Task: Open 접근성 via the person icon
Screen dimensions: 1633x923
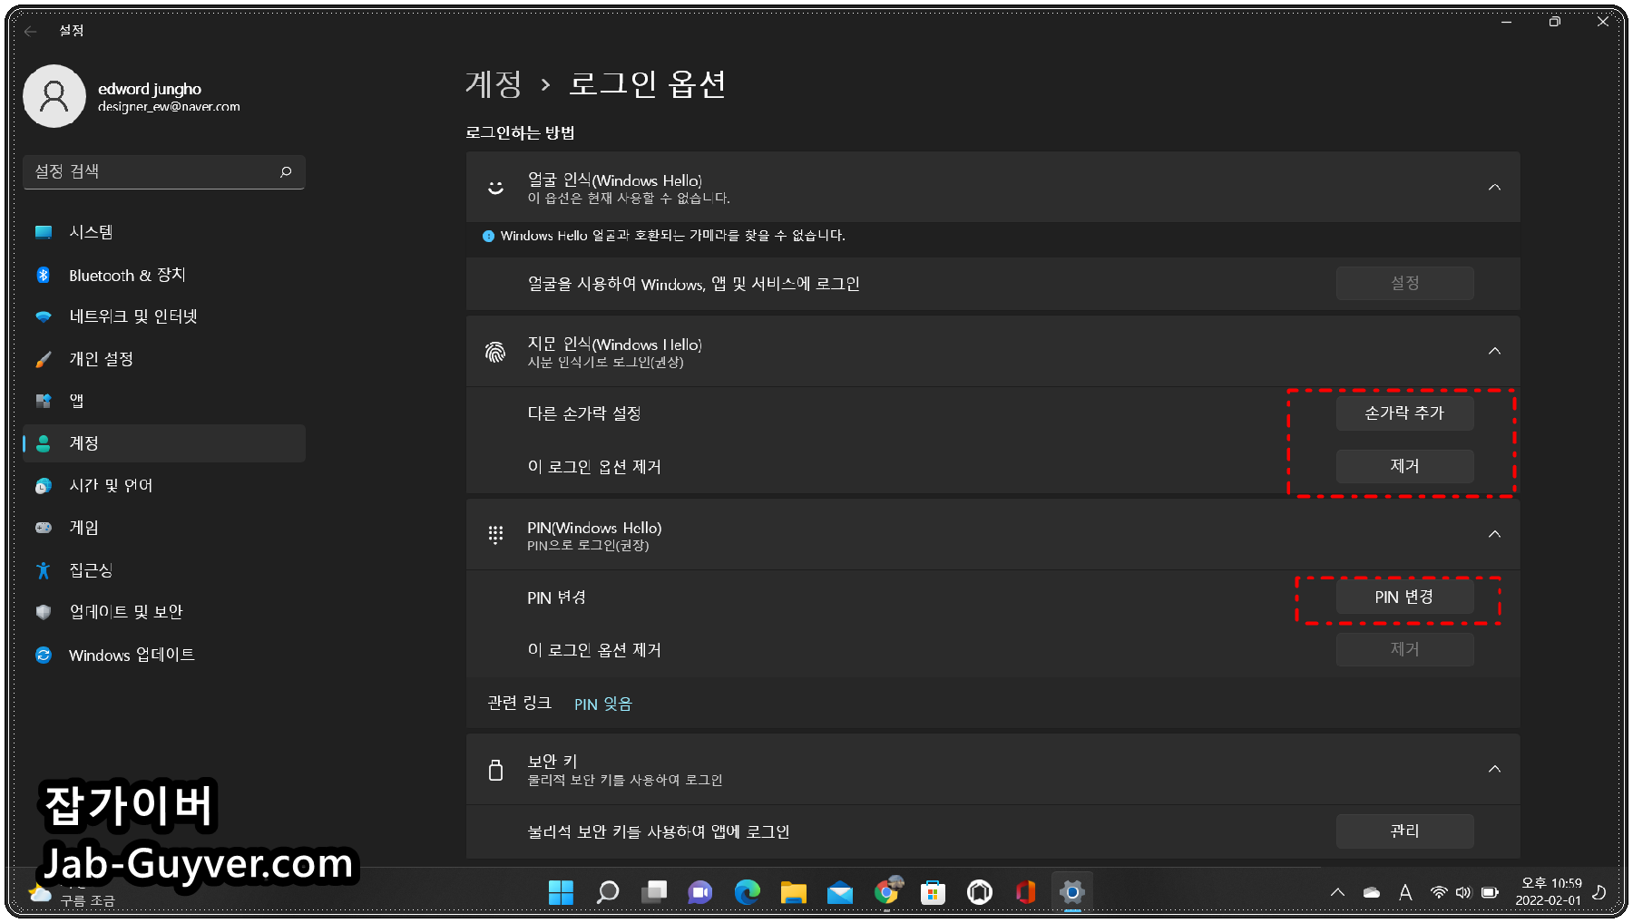Action: point(44,570)
